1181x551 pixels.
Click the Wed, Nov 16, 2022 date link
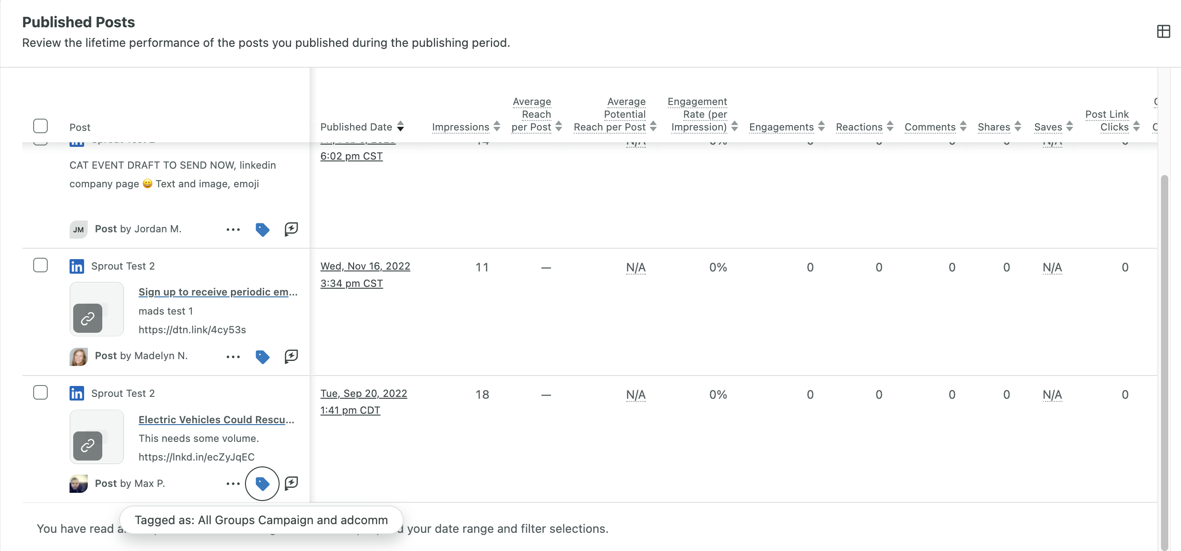(x=365, y=266)
